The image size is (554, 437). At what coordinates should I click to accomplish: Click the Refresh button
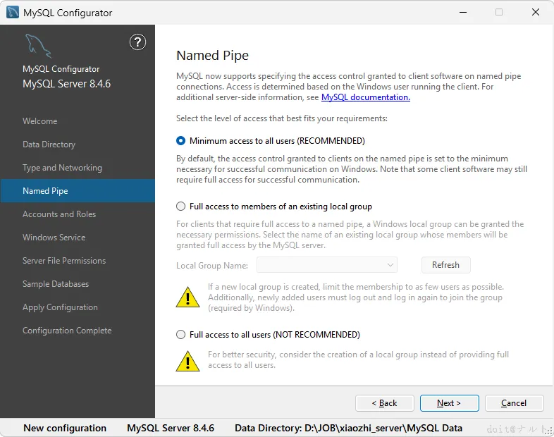[x=445, y=265]
